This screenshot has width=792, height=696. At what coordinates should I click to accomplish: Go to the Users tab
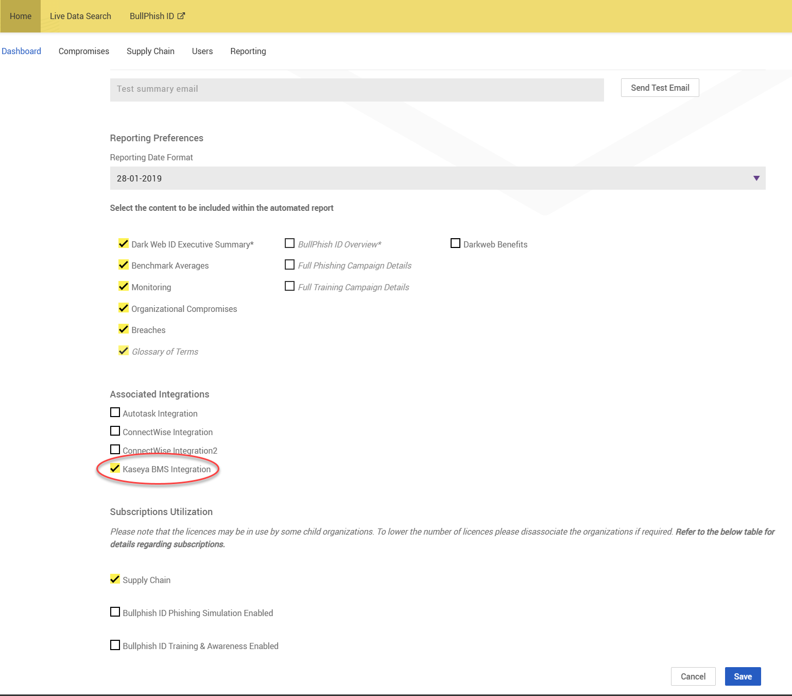coord(202,51)
